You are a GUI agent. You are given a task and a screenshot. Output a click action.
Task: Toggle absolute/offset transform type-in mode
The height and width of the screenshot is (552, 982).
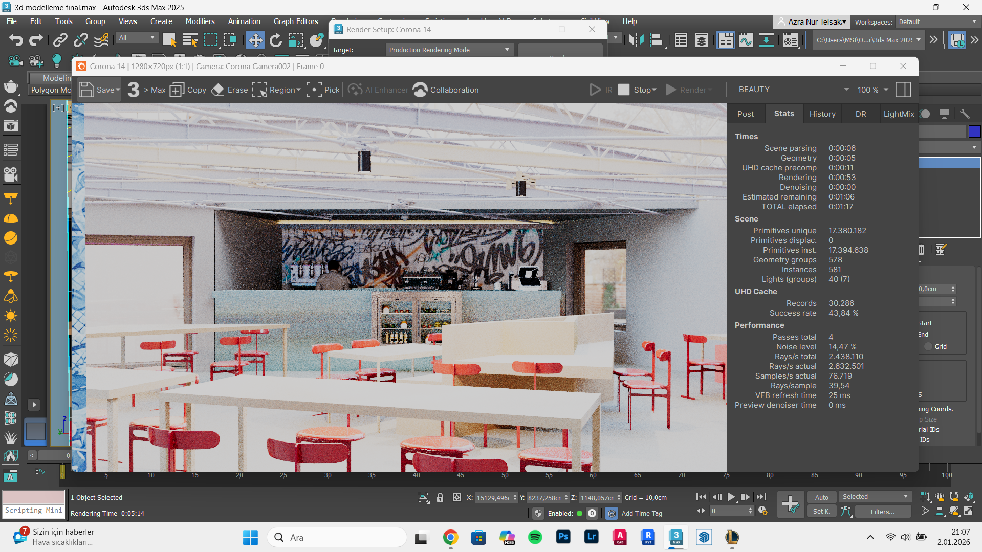tap(456, 497)
